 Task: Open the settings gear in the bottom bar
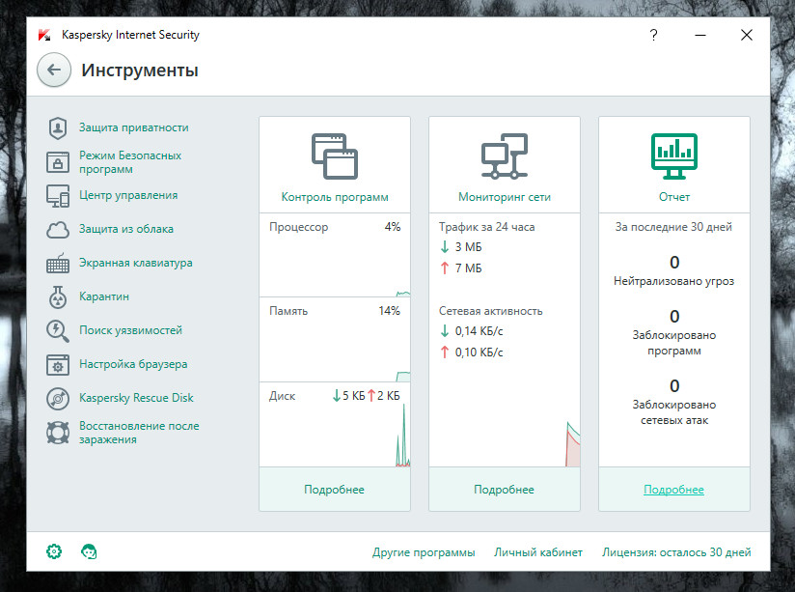click(x=54, y=552)
